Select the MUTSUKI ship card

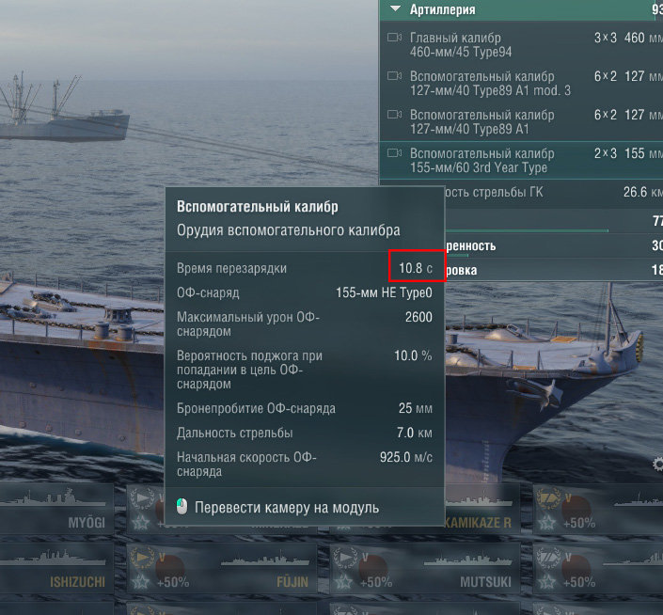pyautogui.click(x=425, y=567)
